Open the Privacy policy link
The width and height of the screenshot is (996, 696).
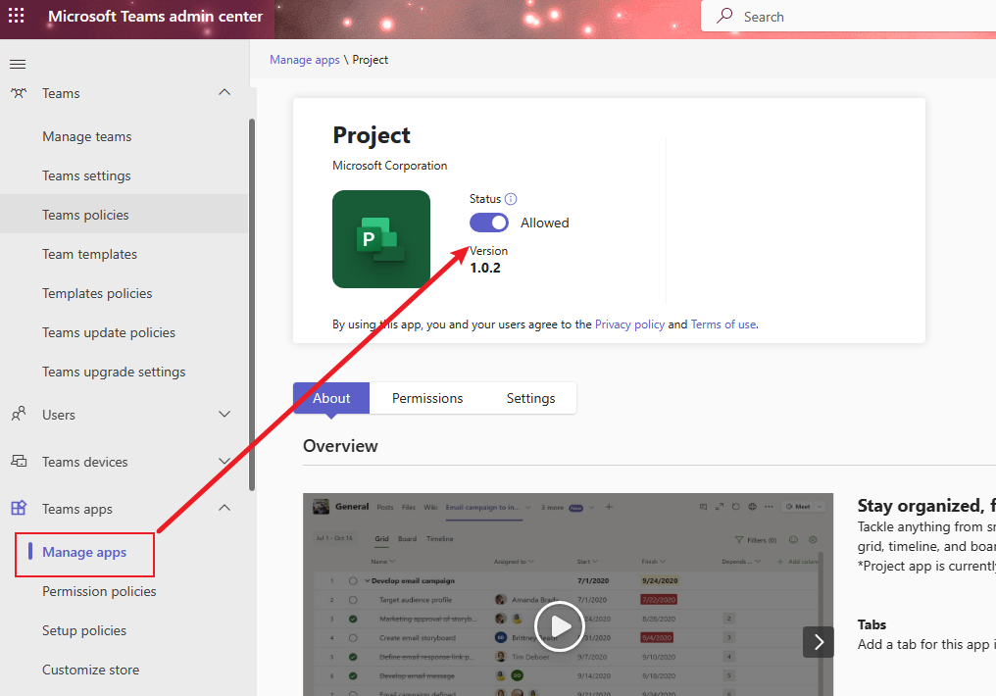click(x=629, y=324)
